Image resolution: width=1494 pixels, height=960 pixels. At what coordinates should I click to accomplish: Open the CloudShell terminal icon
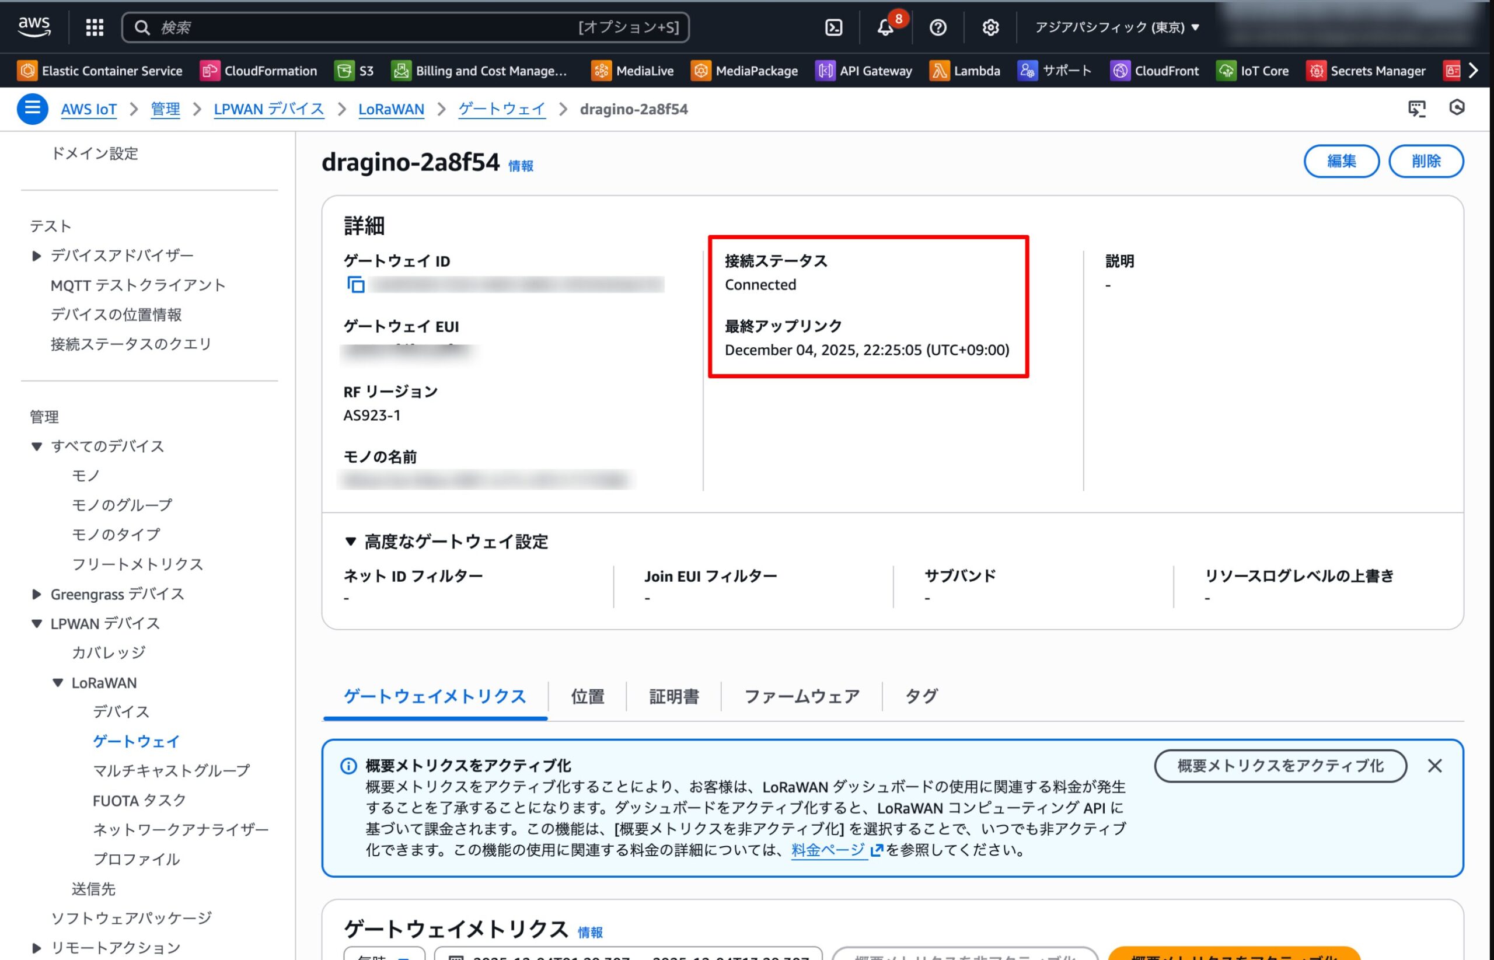pos(833,27)
